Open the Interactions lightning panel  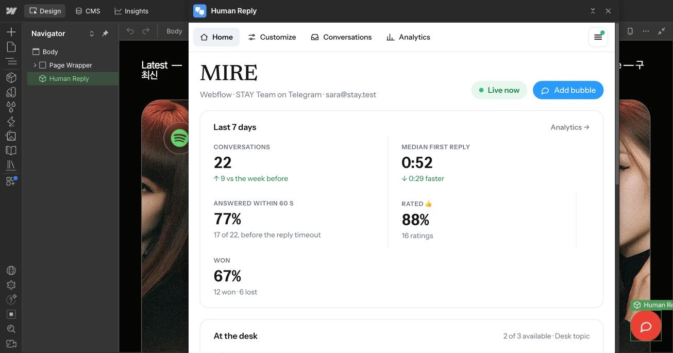coord(11,122)
